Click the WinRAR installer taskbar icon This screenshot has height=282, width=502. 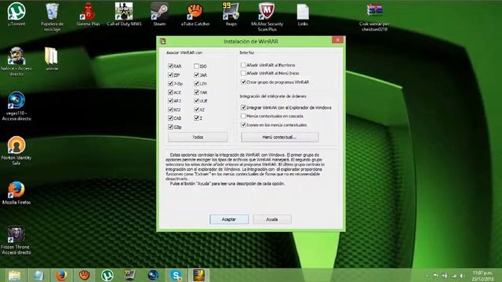(198, 275)
